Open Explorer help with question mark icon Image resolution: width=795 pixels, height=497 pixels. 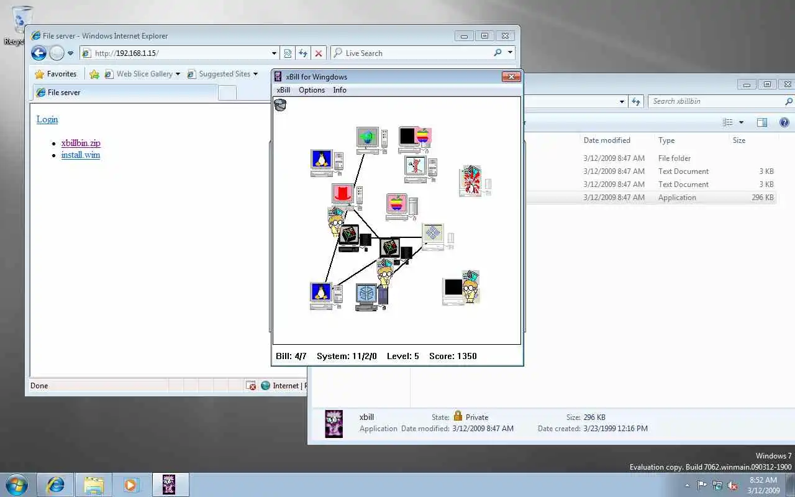click(784, 122)
